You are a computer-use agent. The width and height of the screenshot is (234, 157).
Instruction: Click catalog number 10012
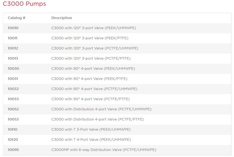(13, 48)
